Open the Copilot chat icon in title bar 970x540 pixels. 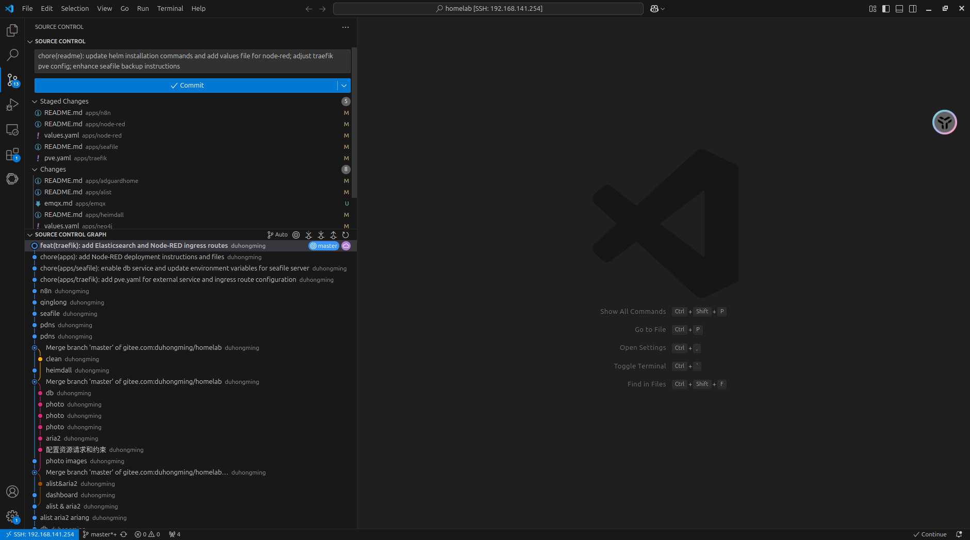[x=654, y=9]
